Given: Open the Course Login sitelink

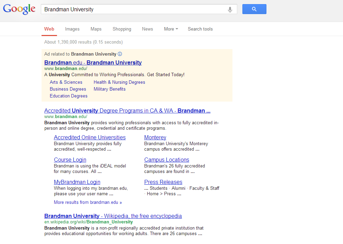Looking at the screenshot, I should pos(70,160).
